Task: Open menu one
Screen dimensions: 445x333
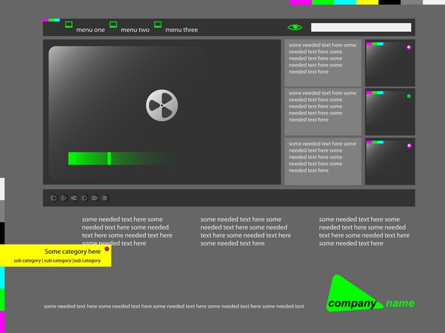Action: click(x=90, y=30)
